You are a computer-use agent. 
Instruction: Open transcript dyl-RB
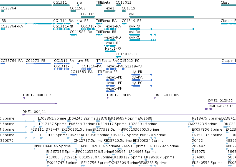click(135, 26)
